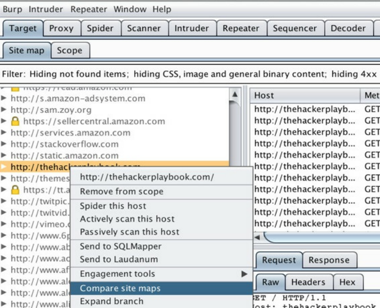Choose Expand branch

pyautogui.click(x=162, y=301)
